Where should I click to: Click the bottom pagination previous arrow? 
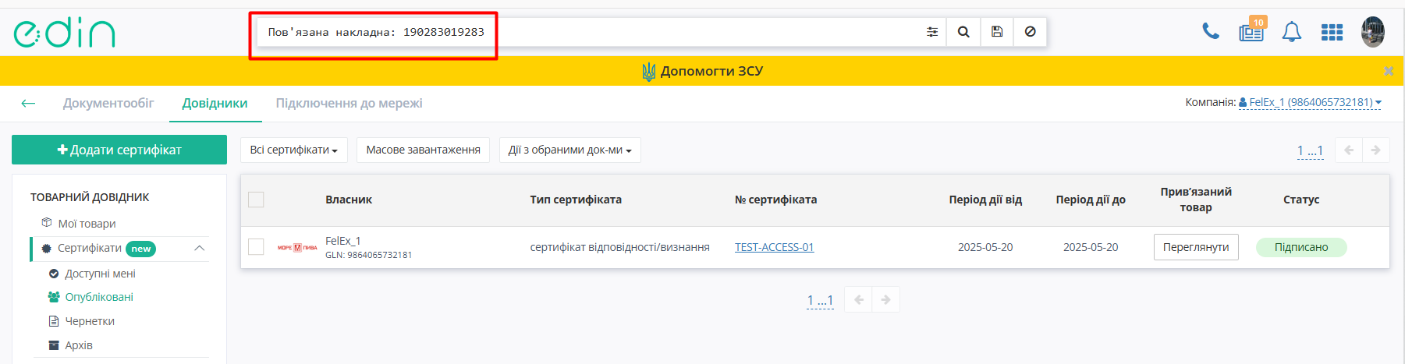point(858,299)
